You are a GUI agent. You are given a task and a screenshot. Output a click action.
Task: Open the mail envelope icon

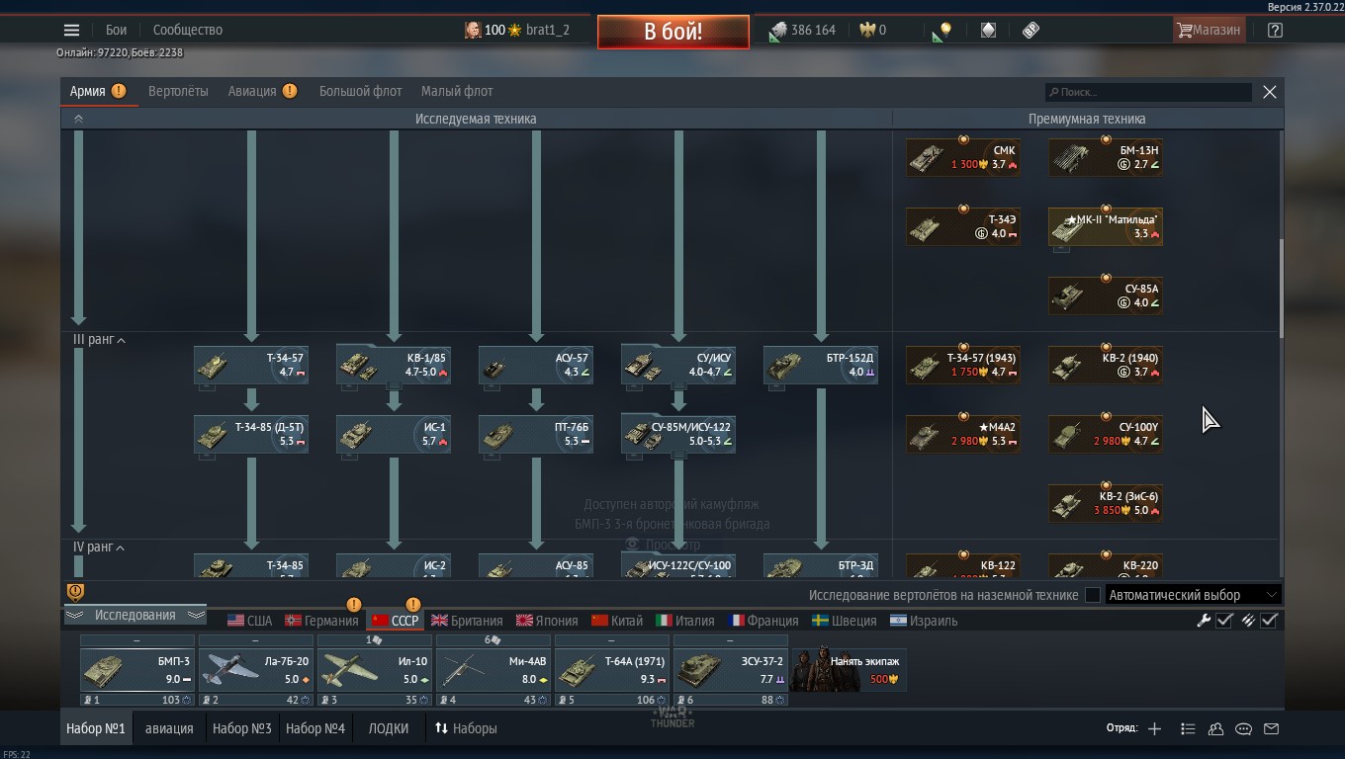(x=1272, y=728)
